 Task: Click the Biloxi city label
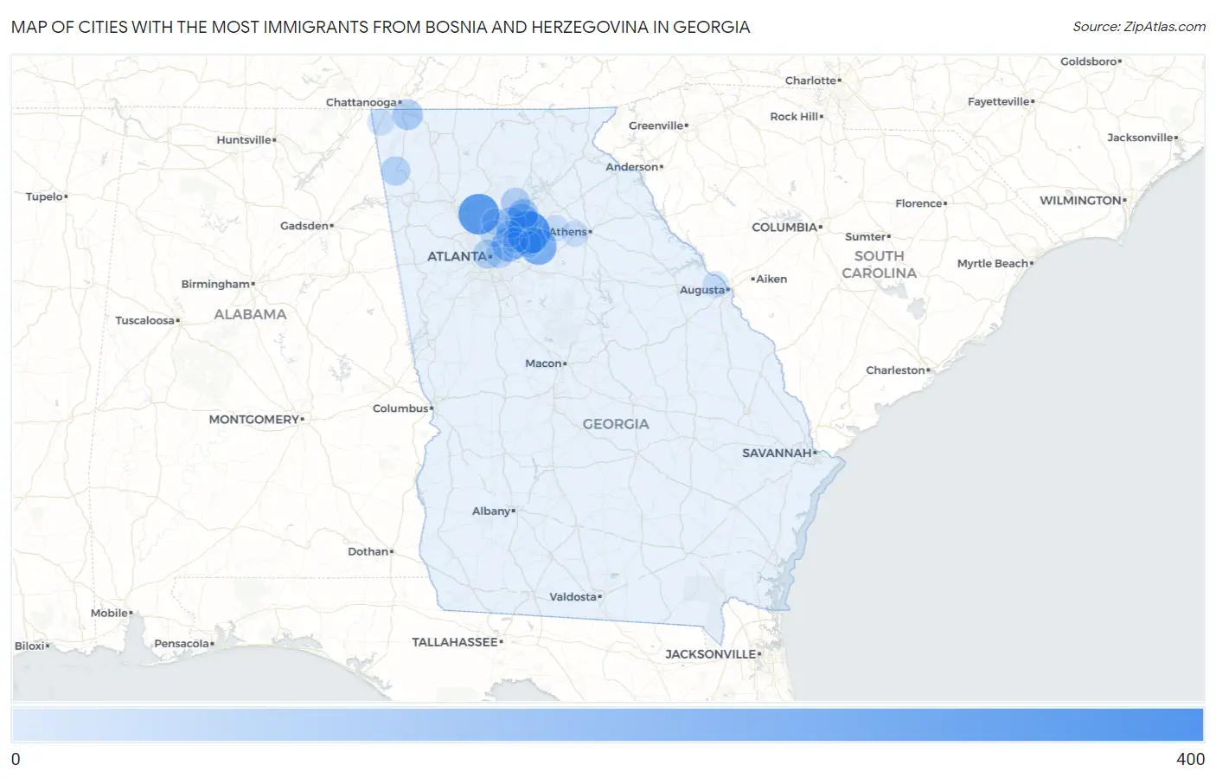tap(30, 646)
